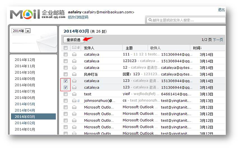Click the envelope icon in the header row

74,48
